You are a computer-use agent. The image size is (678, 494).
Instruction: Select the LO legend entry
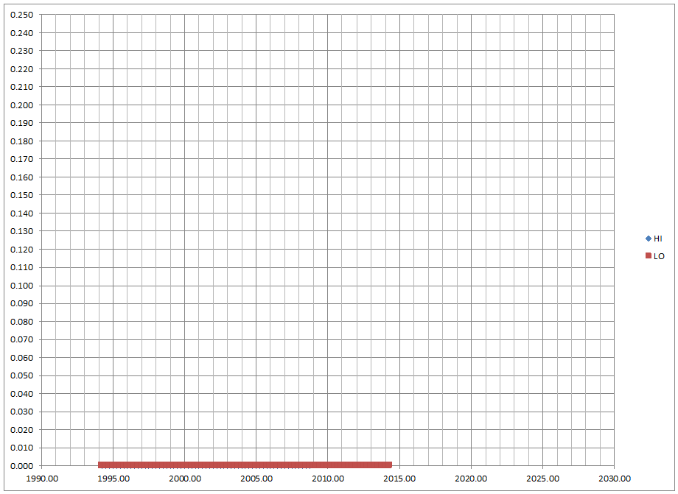tap(654, 256)
